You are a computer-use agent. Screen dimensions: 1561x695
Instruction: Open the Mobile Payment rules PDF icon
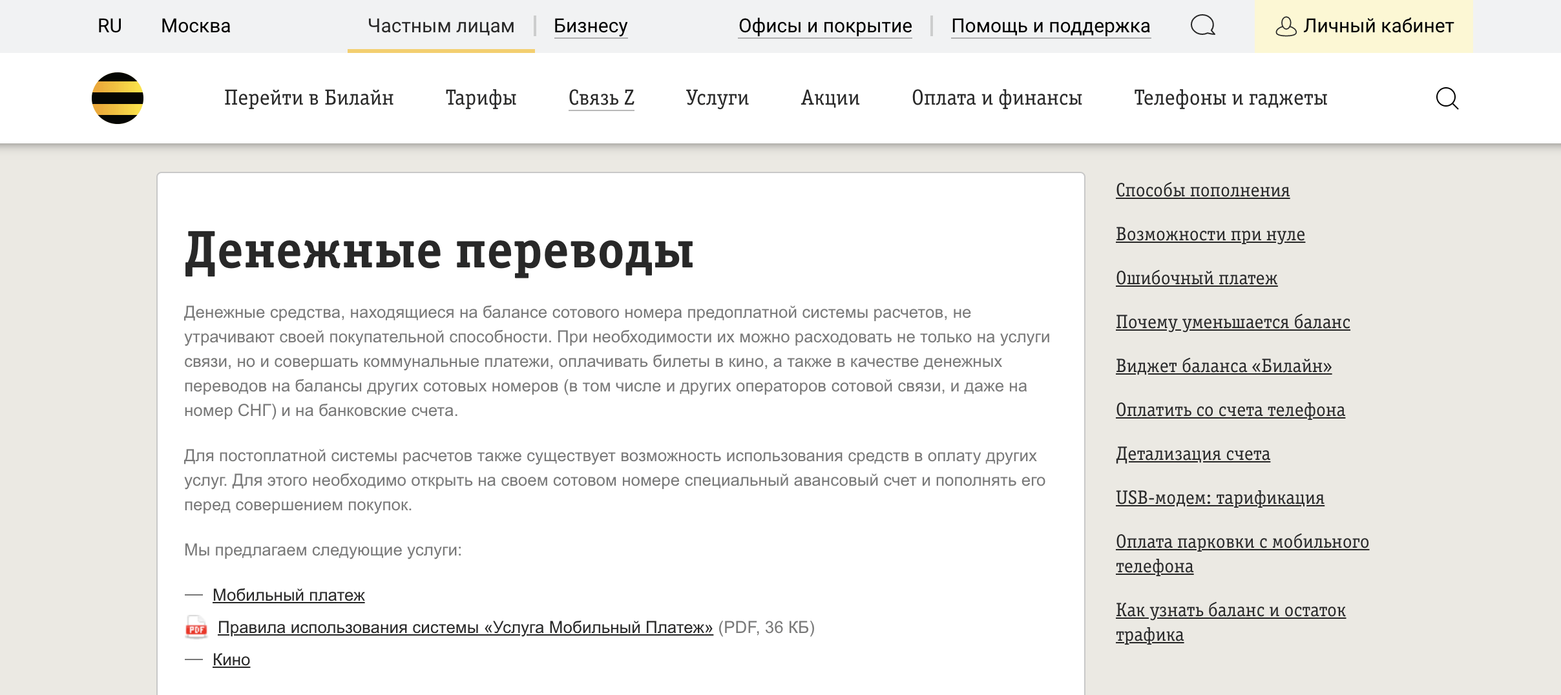(x=196, y=627)
